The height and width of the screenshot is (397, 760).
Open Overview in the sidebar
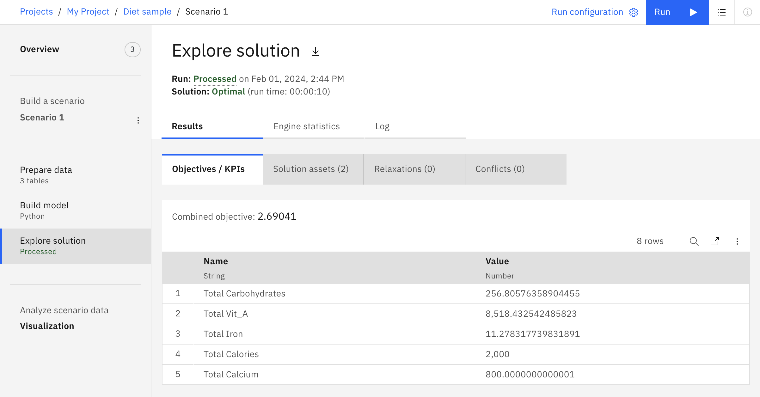tap(40, 49)
